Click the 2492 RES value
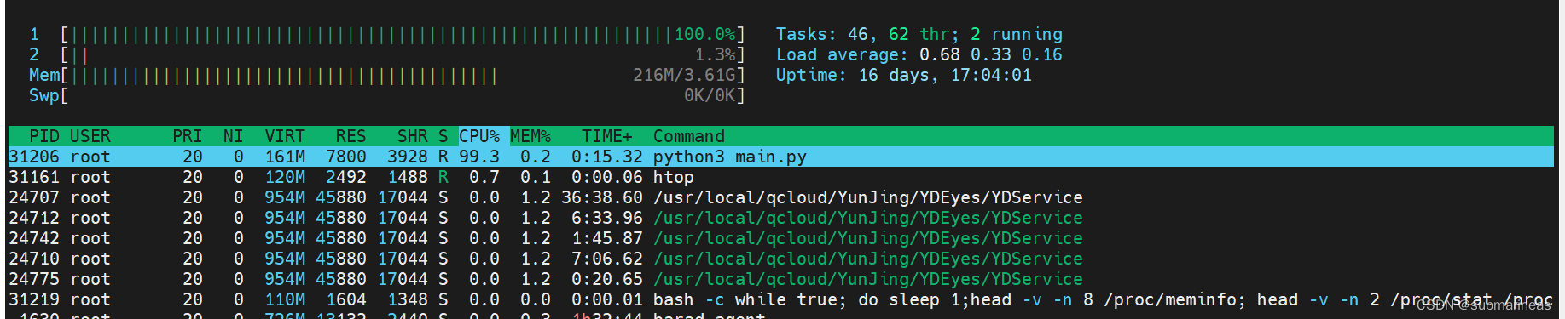 click(346, 177)
